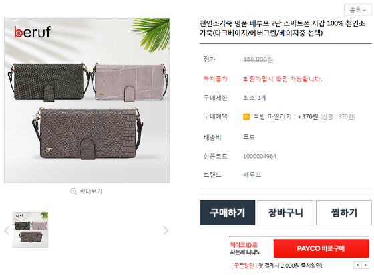The height and width of the screenshot is (275, 374).
Task: Show previous PAYCO promotion with left arrow
Action: [357, 265]
